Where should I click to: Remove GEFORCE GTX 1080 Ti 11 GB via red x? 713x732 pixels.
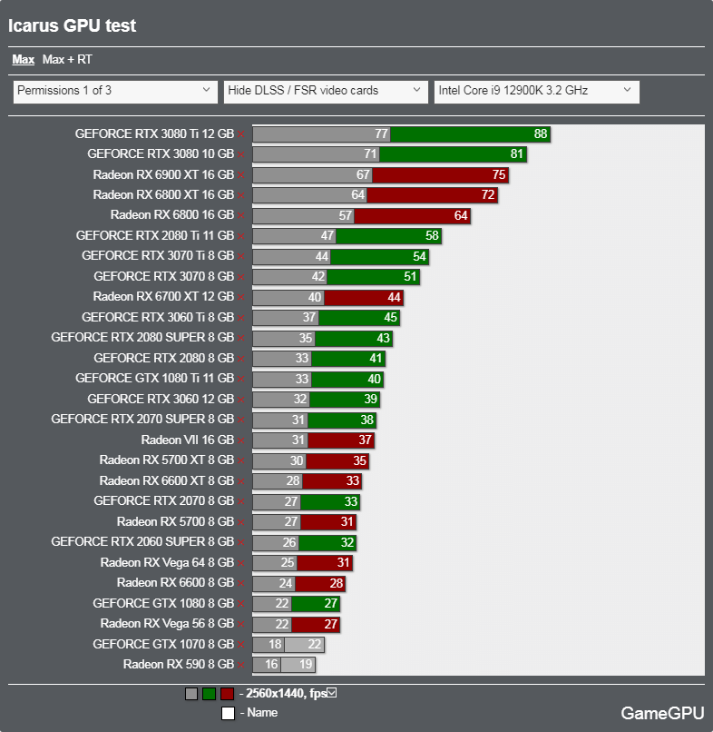point(241,379)
